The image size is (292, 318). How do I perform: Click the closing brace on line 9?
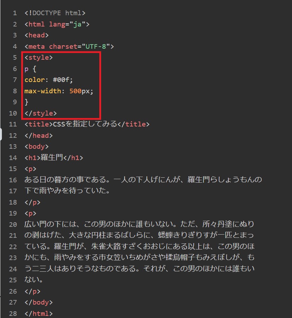(27, 102)
